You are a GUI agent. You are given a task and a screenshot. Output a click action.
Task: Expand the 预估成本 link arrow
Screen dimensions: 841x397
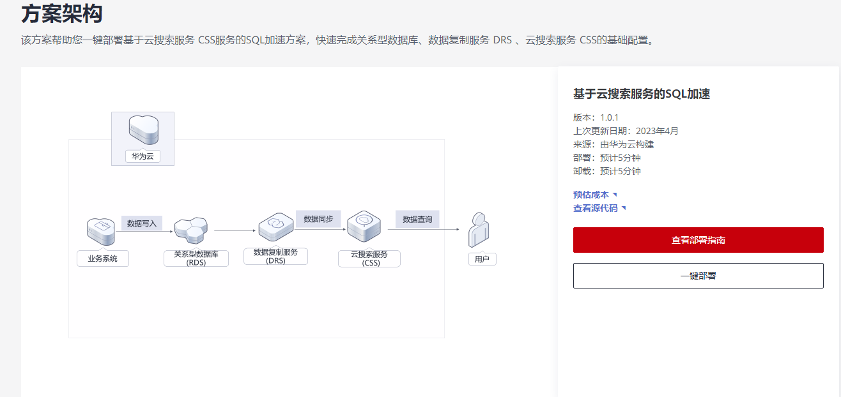click(x=615, y=195)
